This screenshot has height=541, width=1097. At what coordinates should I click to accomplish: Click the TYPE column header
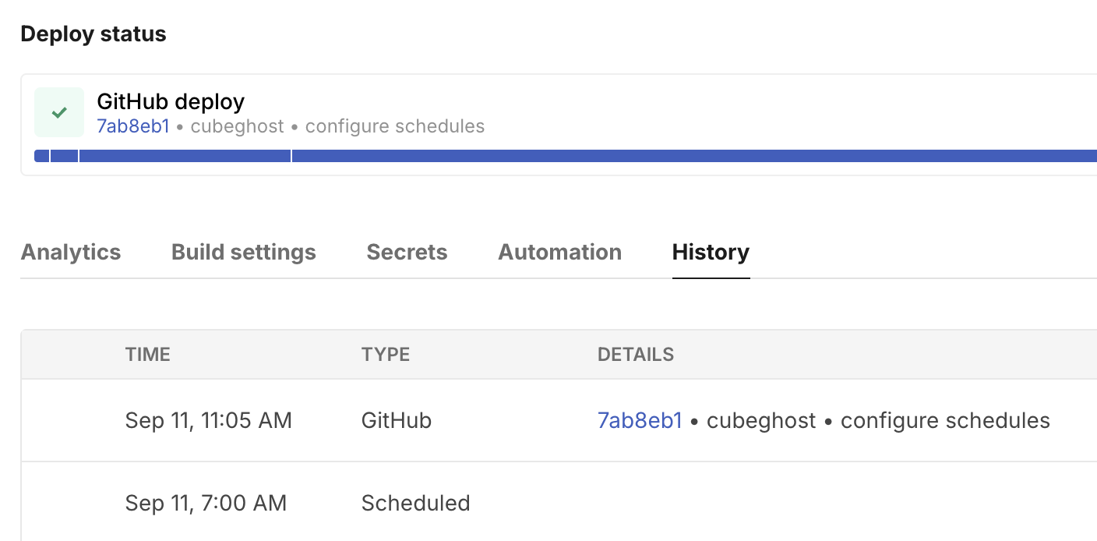(385, 354)
